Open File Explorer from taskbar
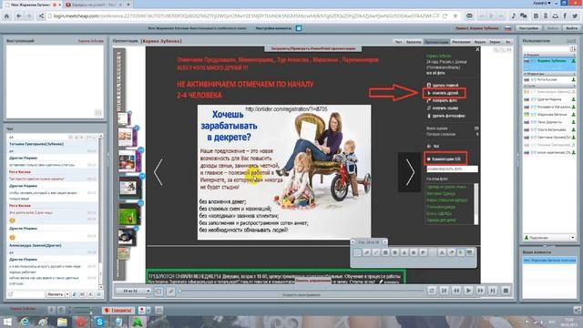The height and width of the screenshot is (328, 583). pyautogui.click(x=62, y=322)
